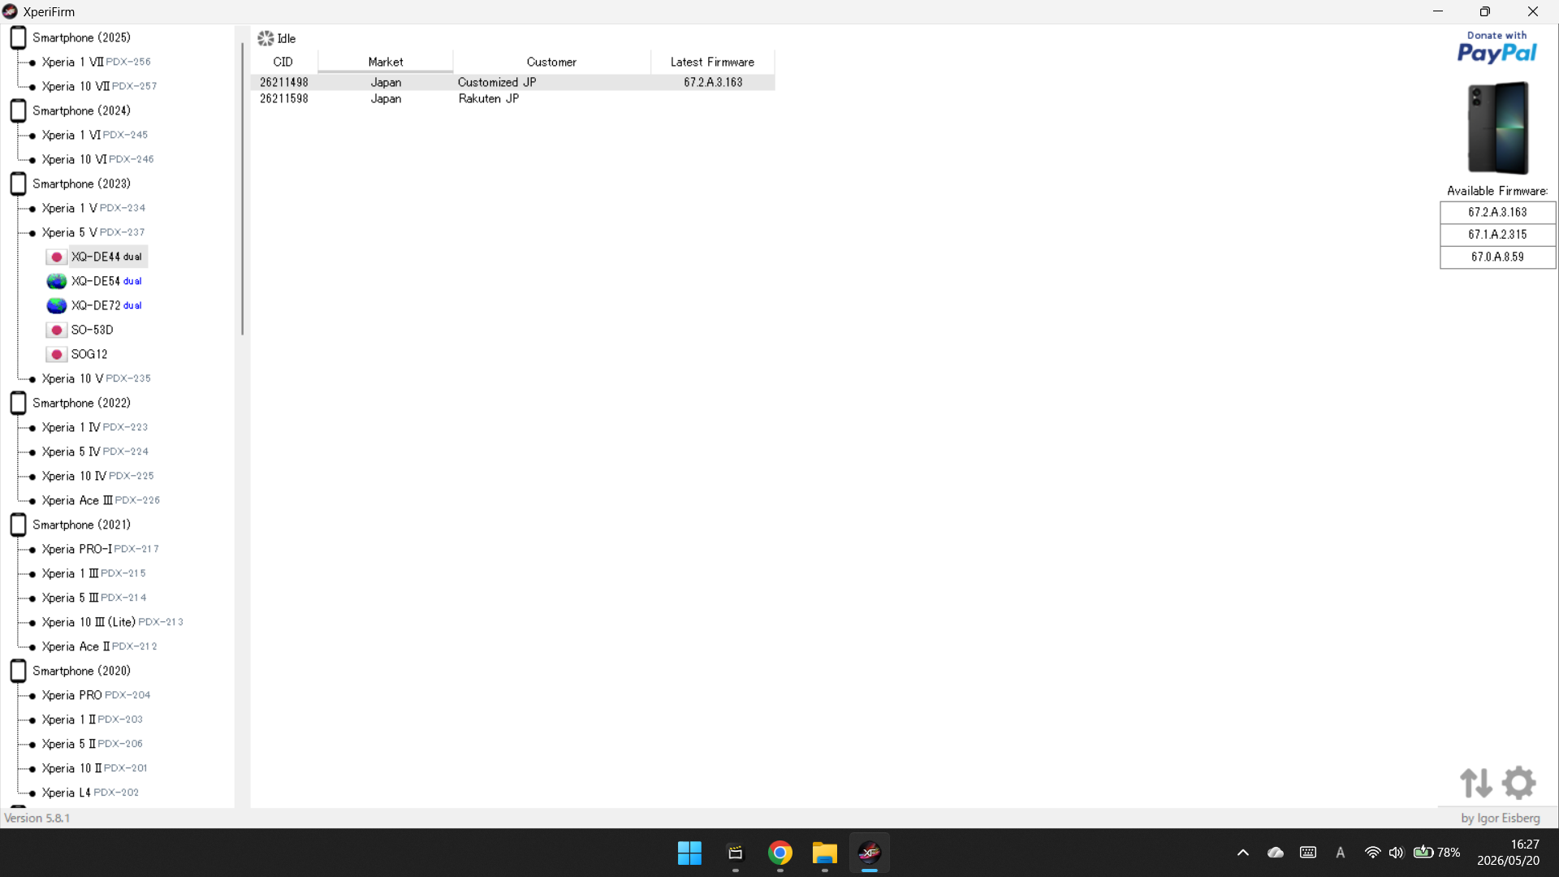Viewport: 1559px width, 877px height.
Task: Click the battery 78% tray indicator
Action: (1436, 853)
